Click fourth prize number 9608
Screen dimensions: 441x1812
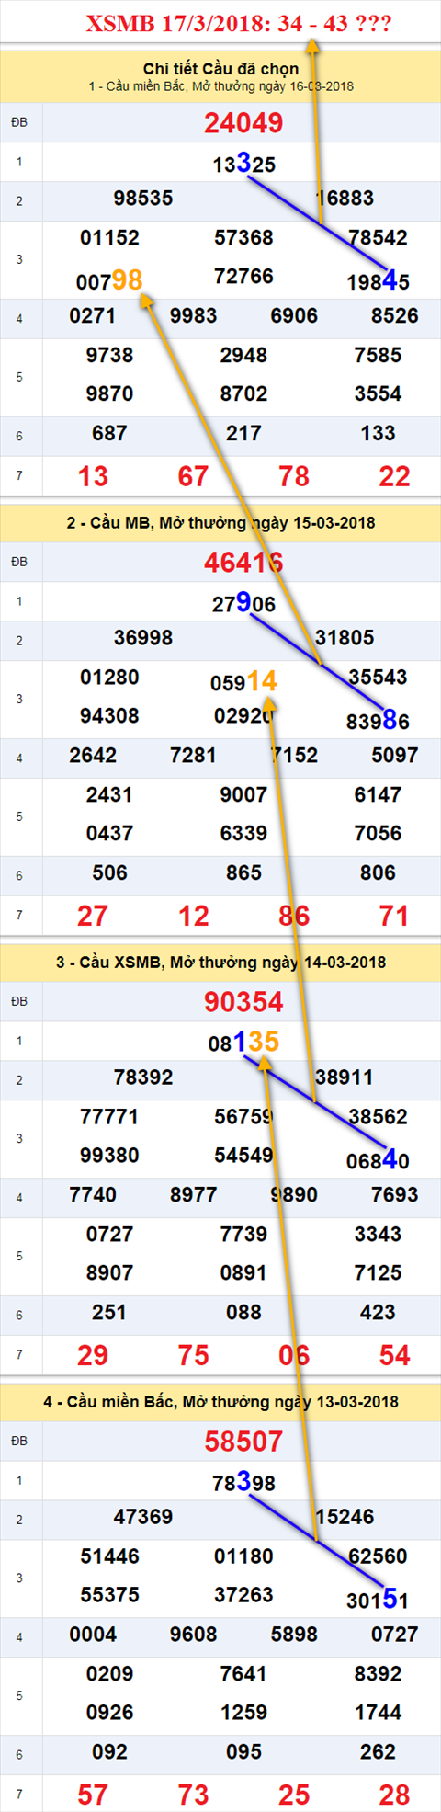tap(193, 1634)
